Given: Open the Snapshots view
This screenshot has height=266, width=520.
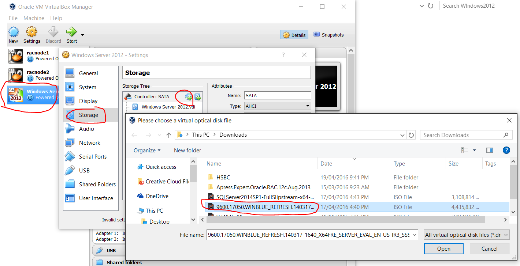Looking at the screenshot, I should point(328,35).
